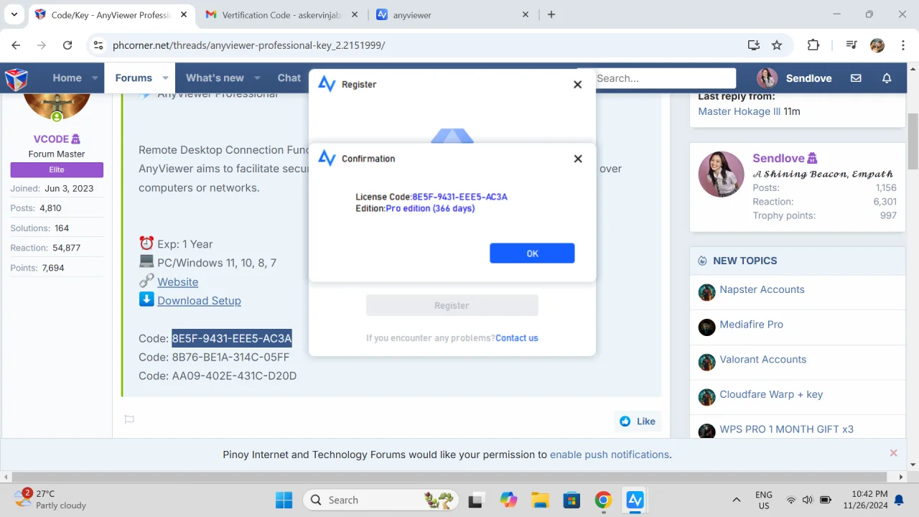Reload the current page

tap(67, 45)
